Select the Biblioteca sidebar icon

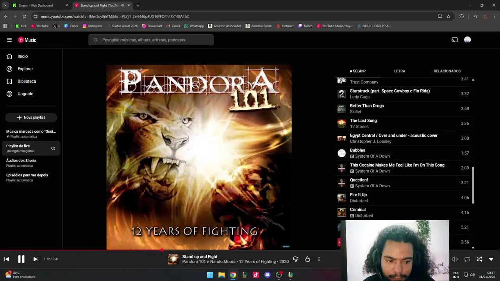(10, 81)
